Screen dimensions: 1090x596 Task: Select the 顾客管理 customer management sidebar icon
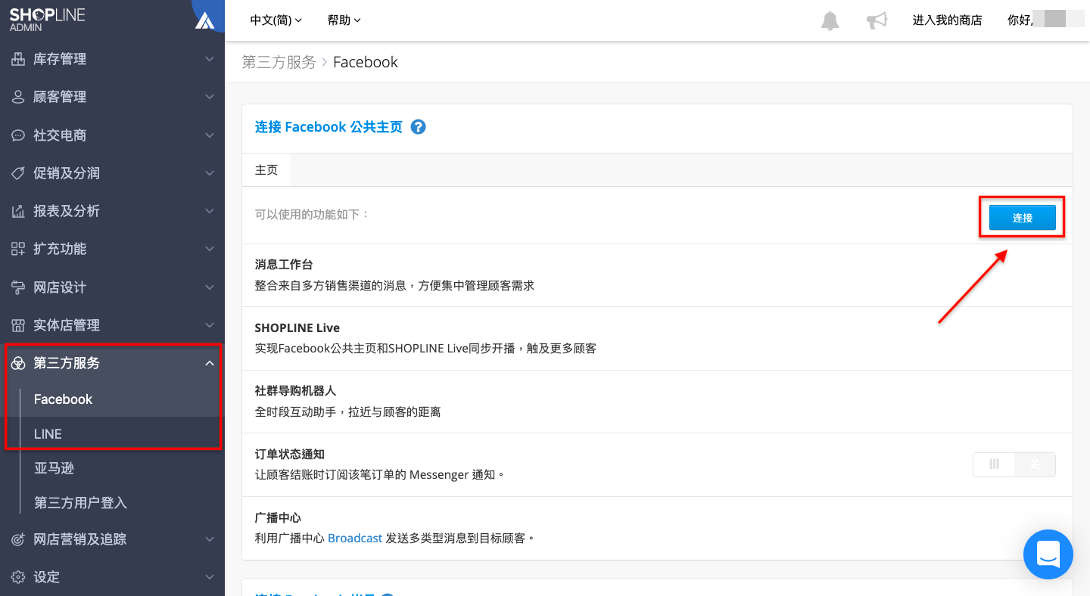coord(19,96)
